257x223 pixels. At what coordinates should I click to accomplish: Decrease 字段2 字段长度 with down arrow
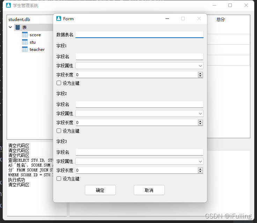pyautogui.click(x=200, y=124)
